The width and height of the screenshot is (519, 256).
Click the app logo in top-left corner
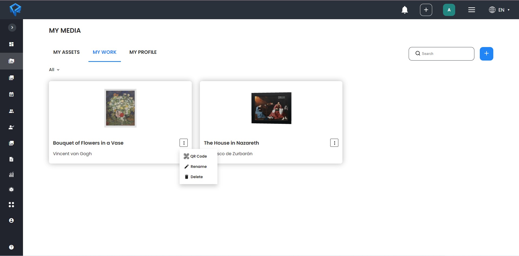click(x=15, y=10)
